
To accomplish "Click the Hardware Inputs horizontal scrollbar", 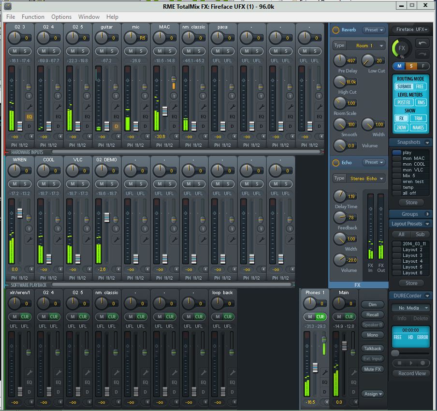I will (x=186, y=152).
